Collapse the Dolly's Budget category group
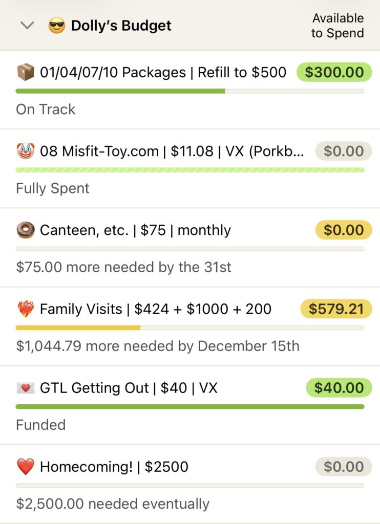This screenshot has height=524, width=380. (27, 25)
